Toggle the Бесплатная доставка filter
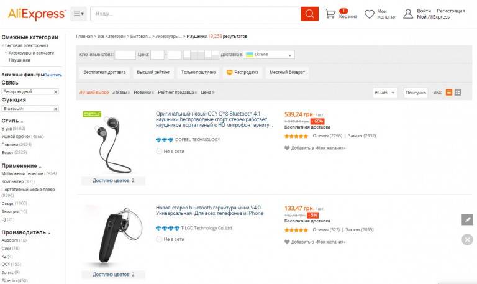 (x=104, y=73)
